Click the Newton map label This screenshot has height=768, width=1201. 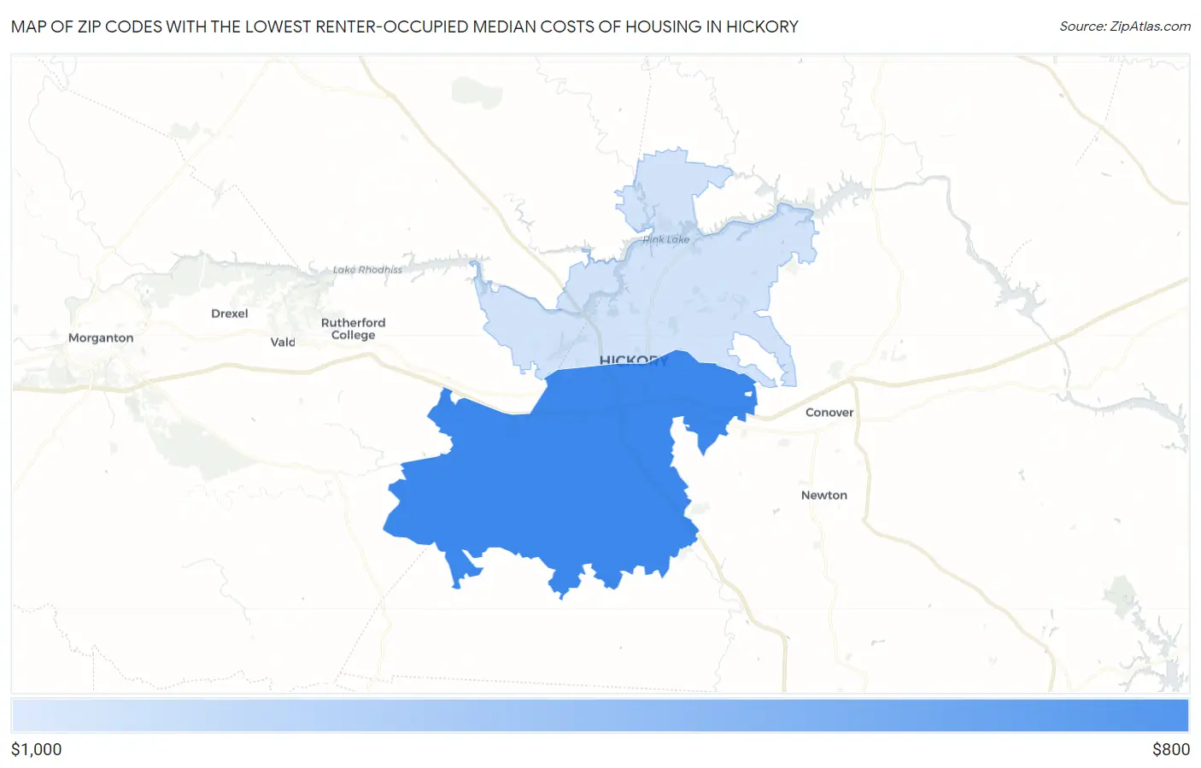(824, 495)
